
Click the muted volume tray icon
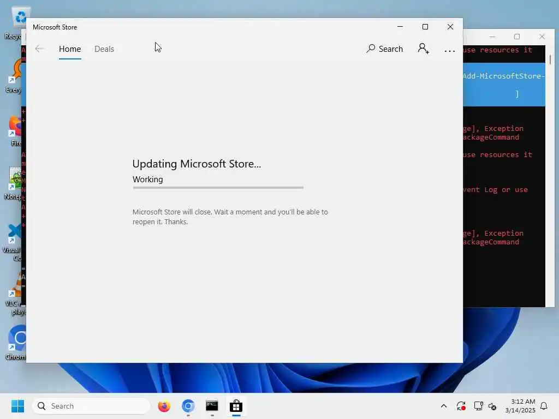coord(492,406)
